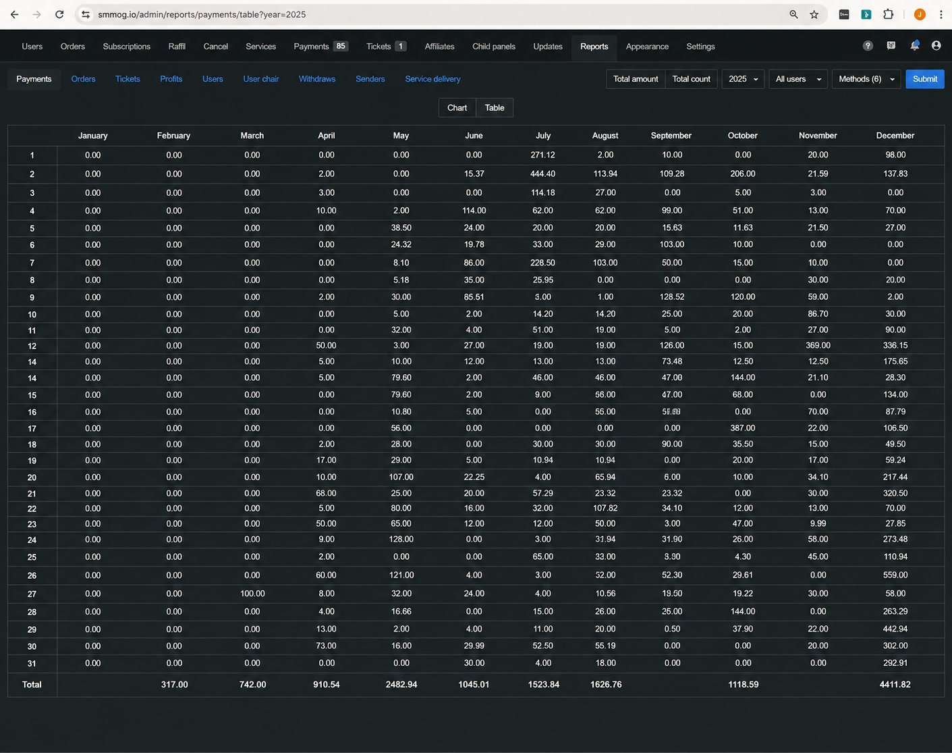
Task: Select the Total count option
Action: pyautogui.click(x=691, y=79)
